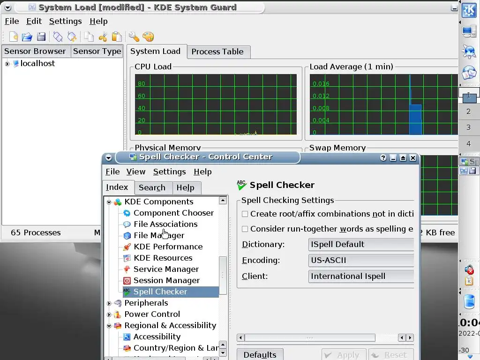Select Session Manager in the tree
The width and height of the screenshot is (480, 360).
click(166, 280)
